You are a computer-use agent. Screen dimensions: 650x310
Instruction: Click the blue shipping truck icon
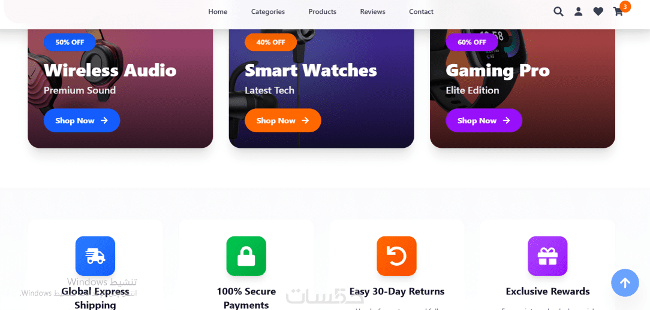(x=95, y=256)
